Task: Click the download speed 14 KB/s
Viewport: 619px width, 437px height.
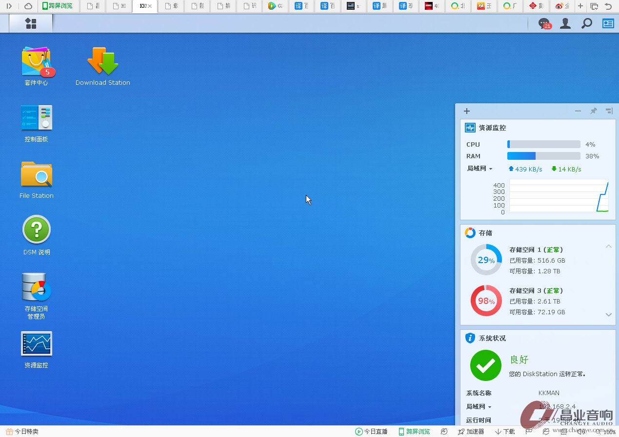Action: coord(566,169)
